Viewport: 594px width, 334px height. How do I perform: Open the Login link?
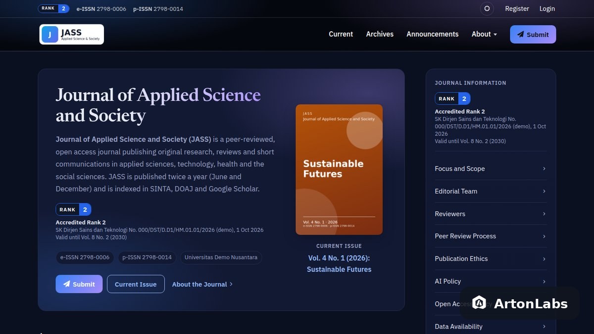[x=547, y=8]
